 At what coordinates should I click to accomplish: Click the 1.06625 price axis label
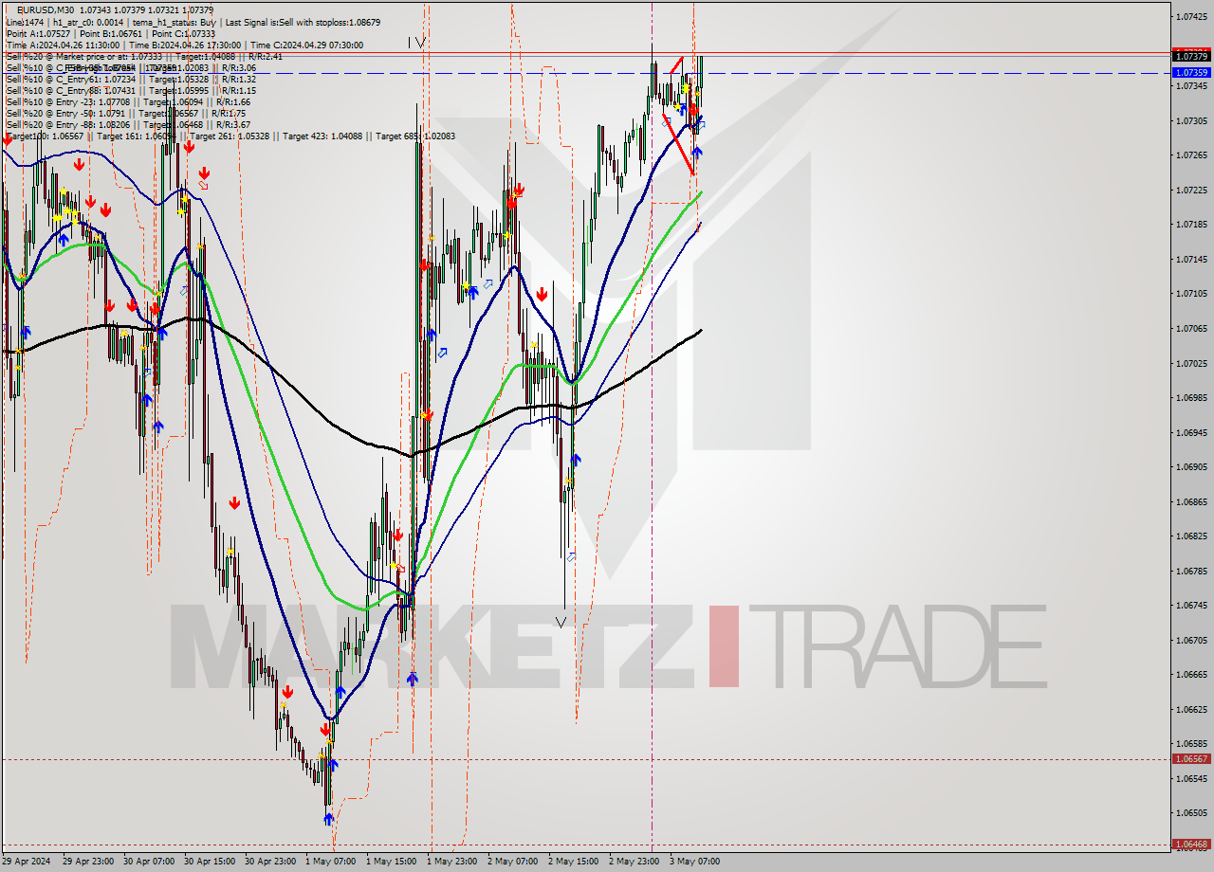pyautogui.click(x=1191, y=709)
